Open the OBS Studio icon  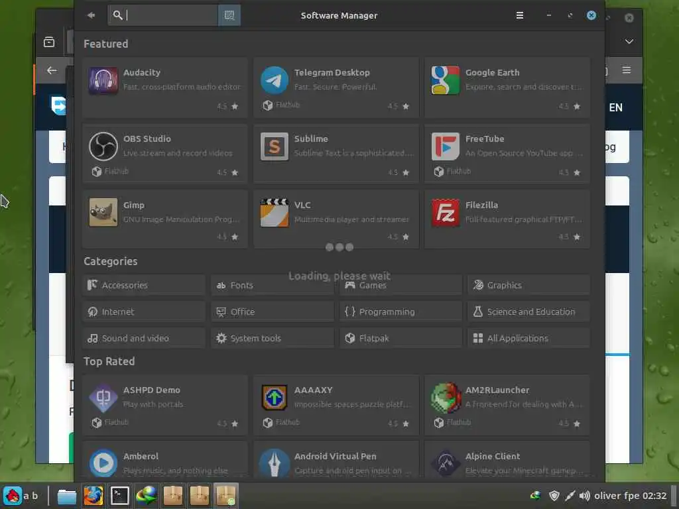[103, 146]
